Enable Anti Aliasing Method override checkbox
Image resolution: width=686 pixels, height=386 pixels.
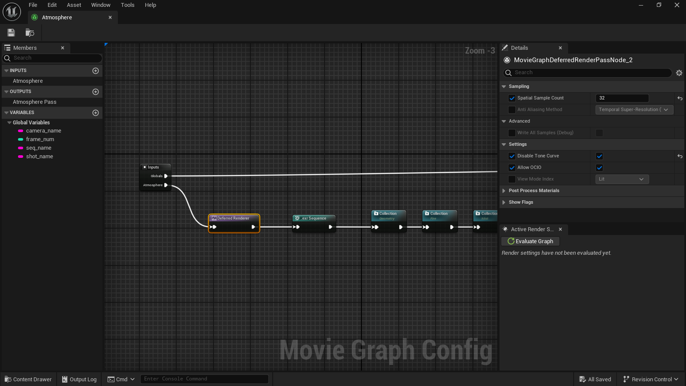(512, 110)
